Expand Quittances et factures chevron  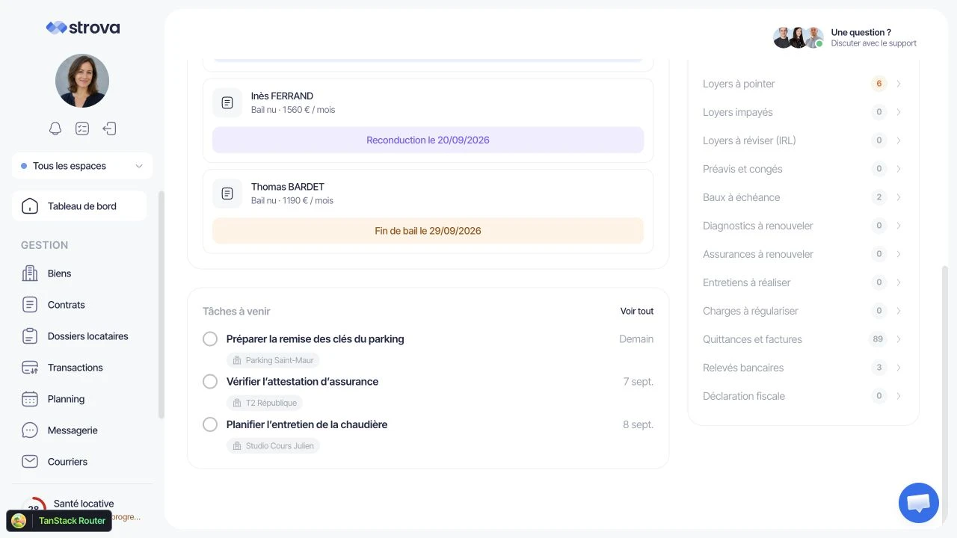tap(899, 339)
